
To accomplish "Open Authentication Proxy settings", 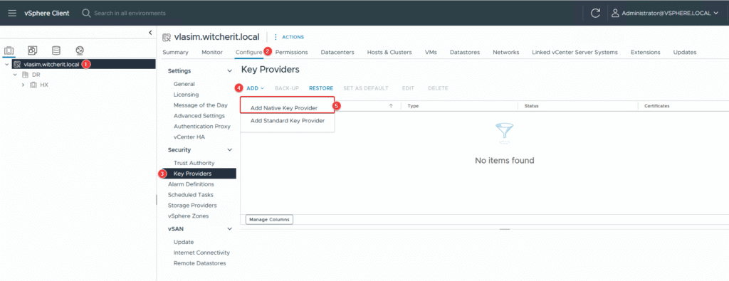I will click(201, 127).
